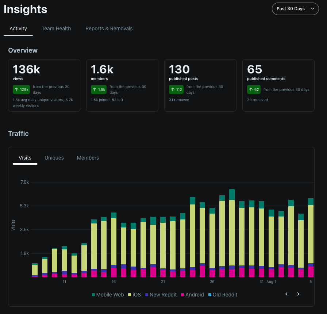Click the next chart page arrow
The width and height of the screenshot is (327, 314).
coord(298,294)
